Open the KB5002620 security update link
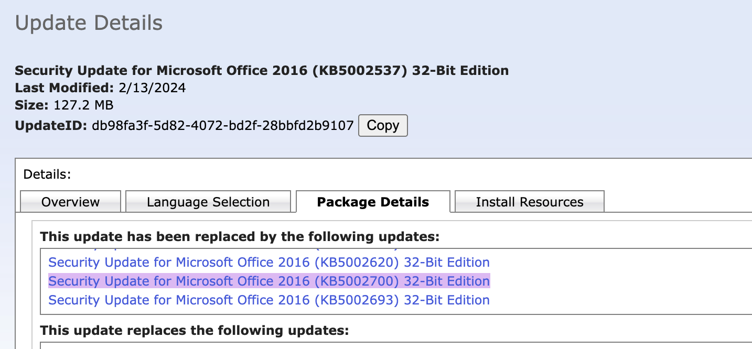 pos(269,262)
